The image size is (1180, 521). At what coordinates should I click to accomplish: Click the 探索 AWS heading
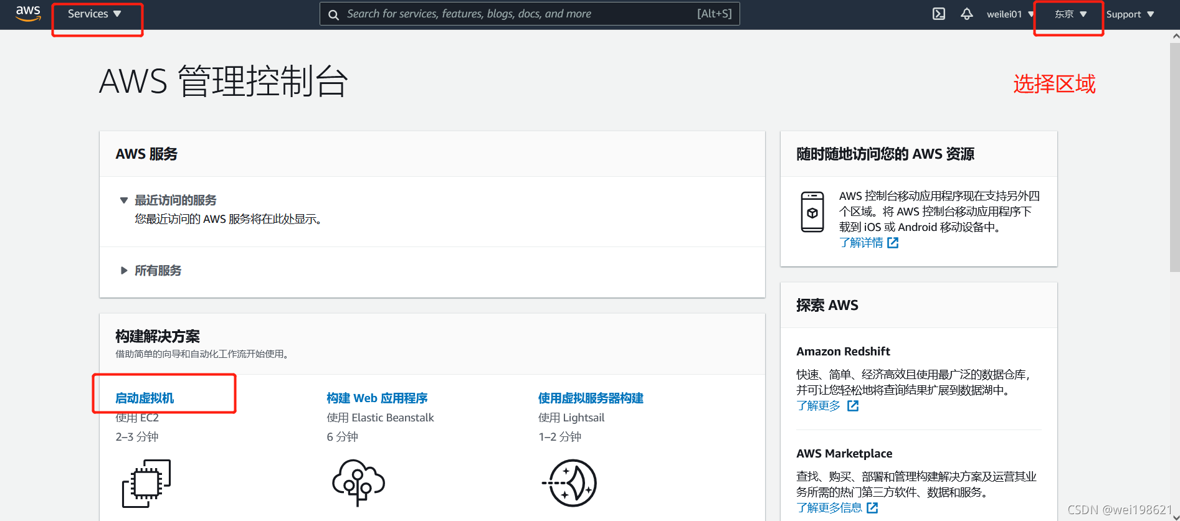pos(827,306)
